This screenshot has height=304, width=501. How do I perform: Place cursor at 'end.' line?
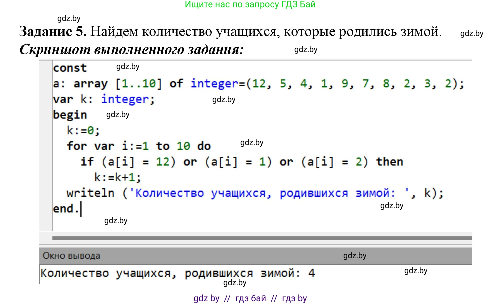pyautogui.click(x=66, y=209)
